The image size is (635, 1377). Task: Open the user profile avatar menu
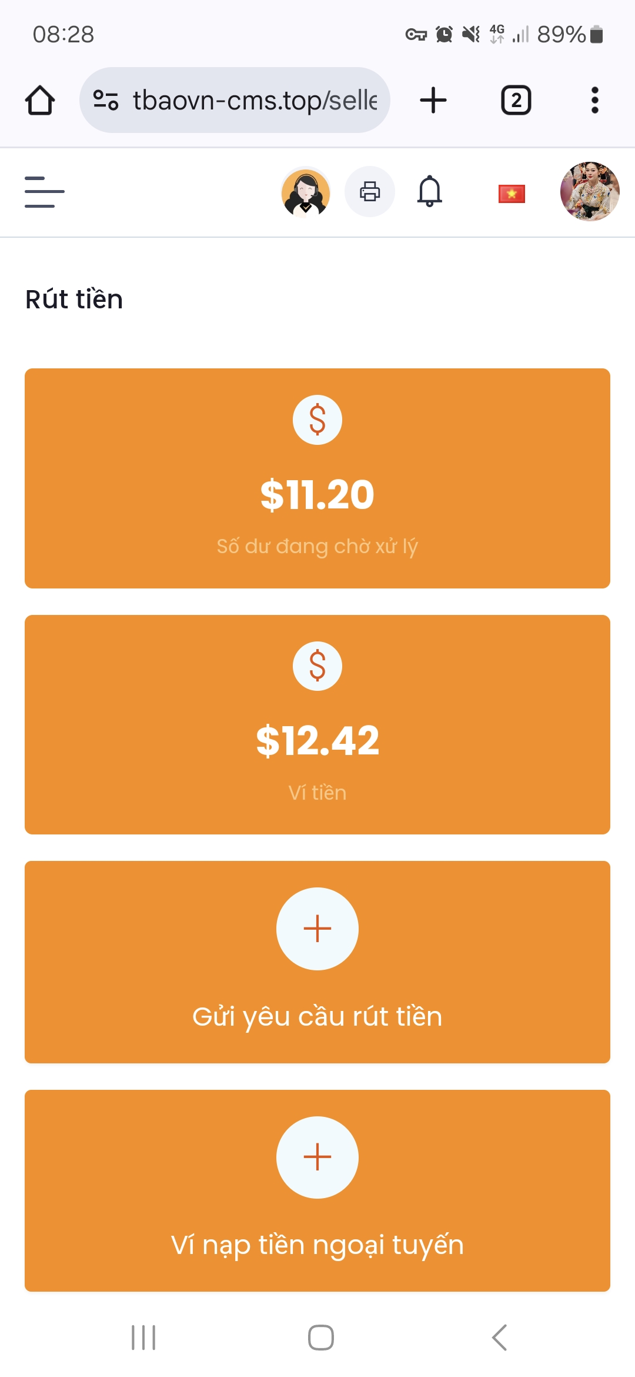pos(590,192)
